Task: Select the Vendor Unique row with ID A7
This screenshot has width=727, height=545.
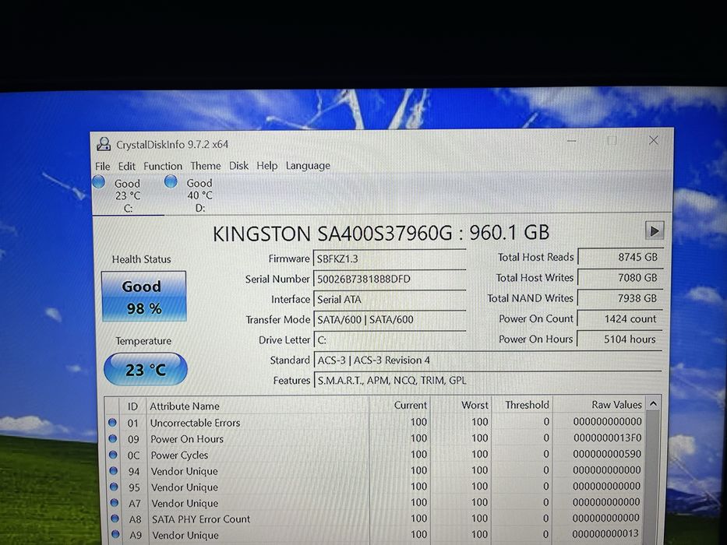Action: tap(375, 503)
